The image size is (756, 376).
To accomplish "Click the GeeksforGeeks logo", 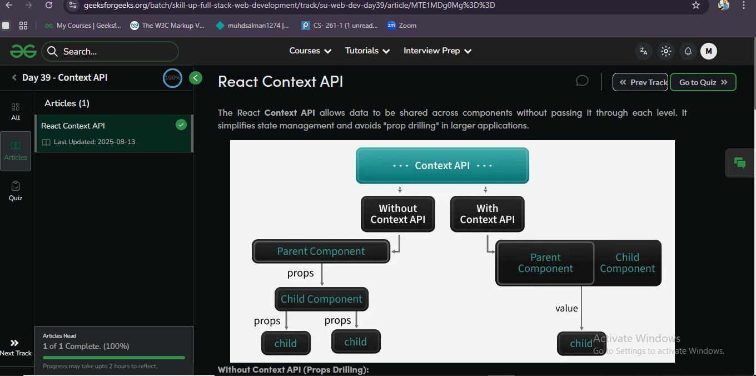I will click(x=23, y=51).
